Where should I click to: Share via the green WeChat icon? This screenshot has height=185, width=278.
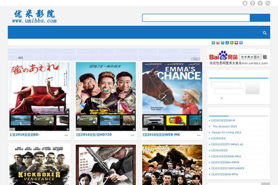click(232, 43)
